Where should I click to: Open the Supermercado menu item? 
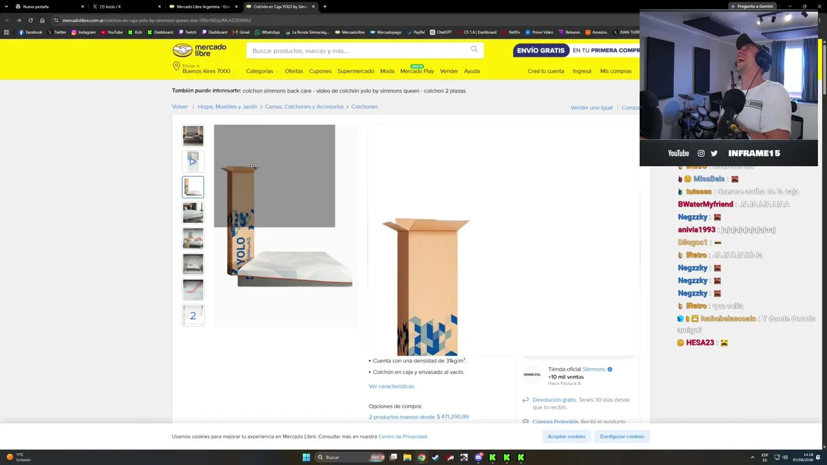(355, 71)
